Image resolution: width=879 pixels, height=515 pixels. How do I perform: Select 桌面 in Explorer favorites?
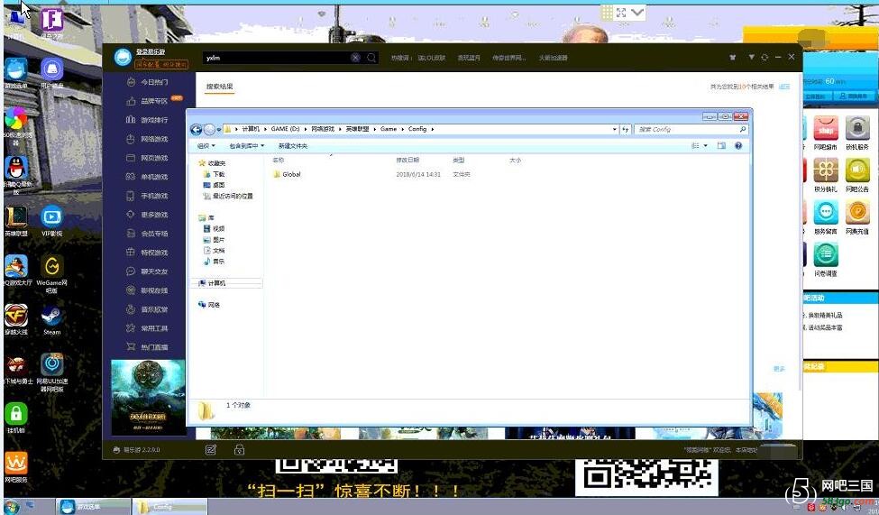coord(215,185)
